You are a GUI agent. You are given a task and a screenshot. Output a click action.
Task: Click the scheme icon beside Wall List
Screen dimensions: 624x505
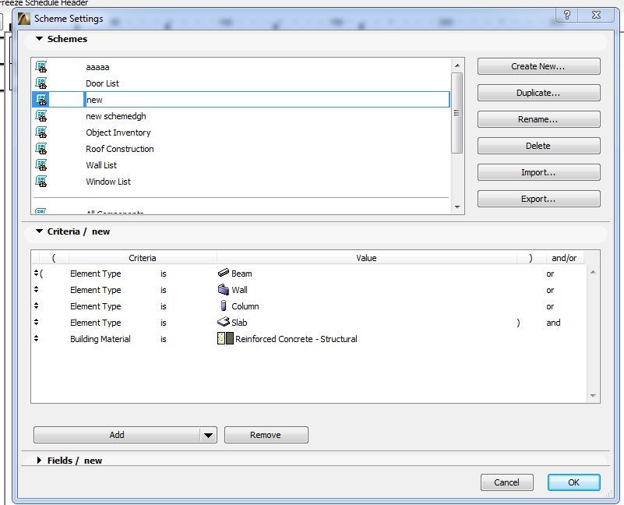(41, 164)
